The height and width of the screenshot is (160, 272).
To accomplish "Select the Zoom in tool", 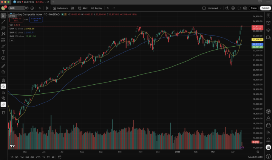I will coord(3,72).
